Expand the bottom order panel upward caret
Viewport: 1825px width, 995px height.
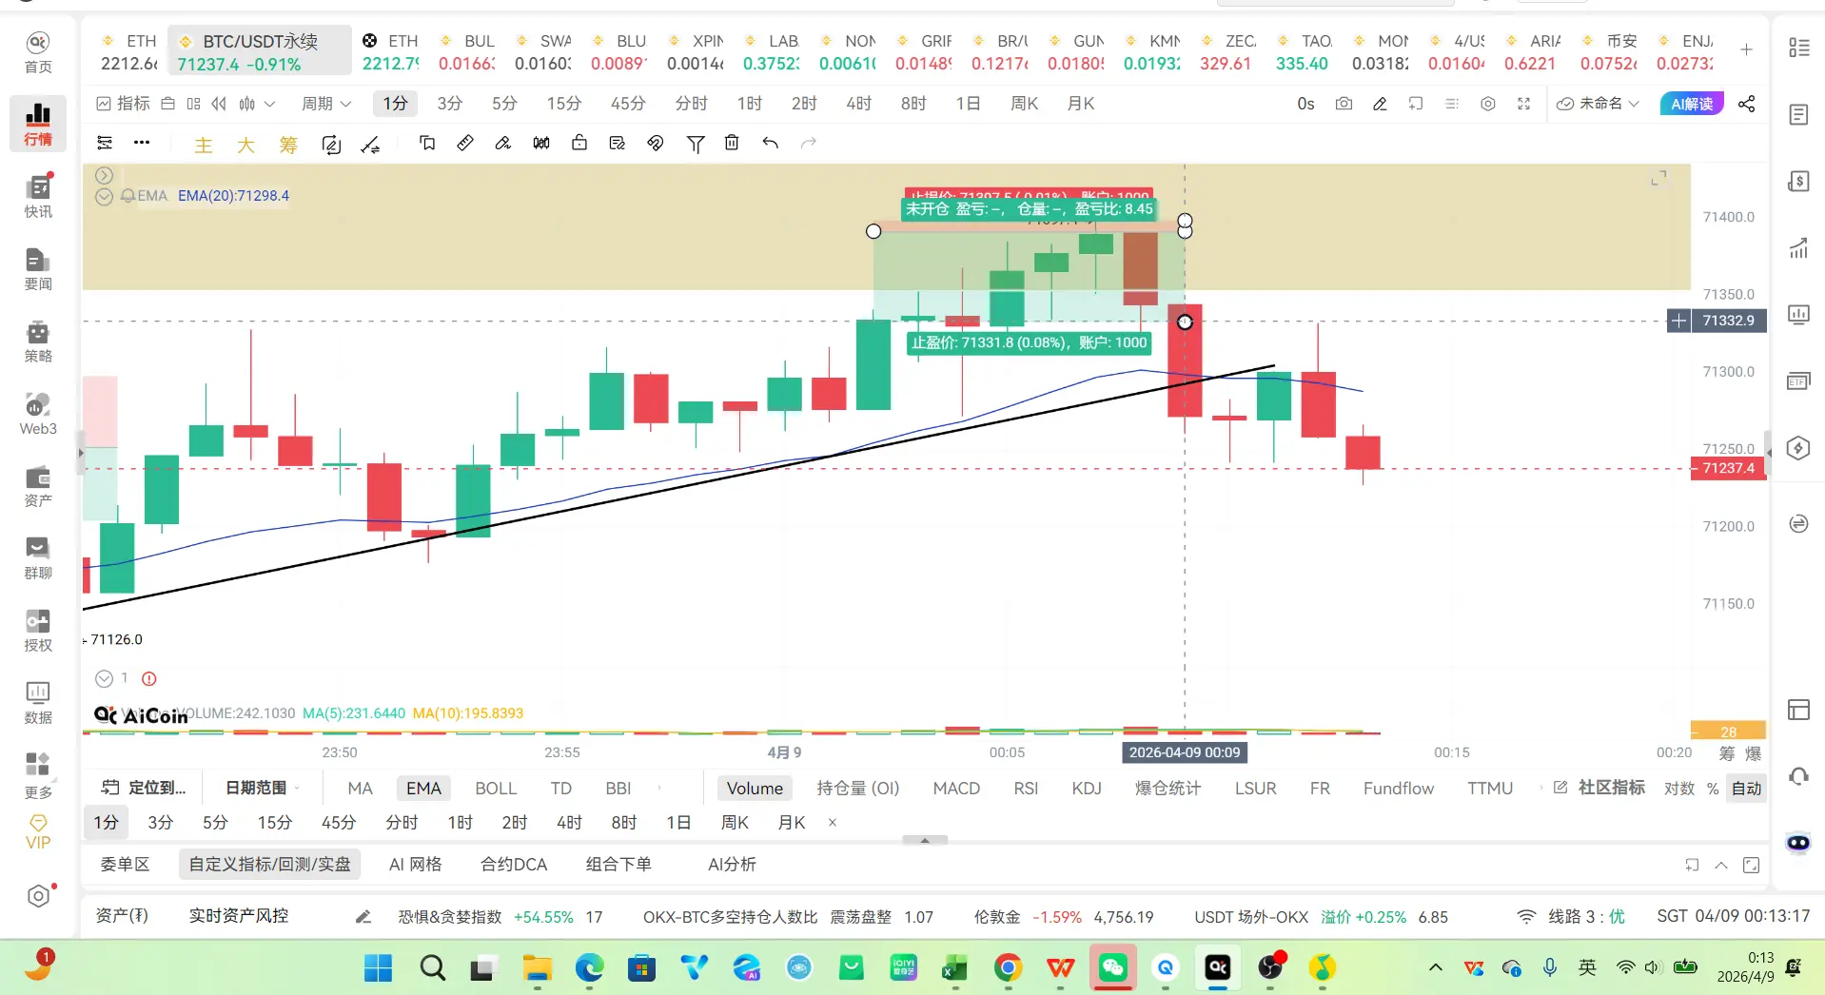click(1721, 865)
